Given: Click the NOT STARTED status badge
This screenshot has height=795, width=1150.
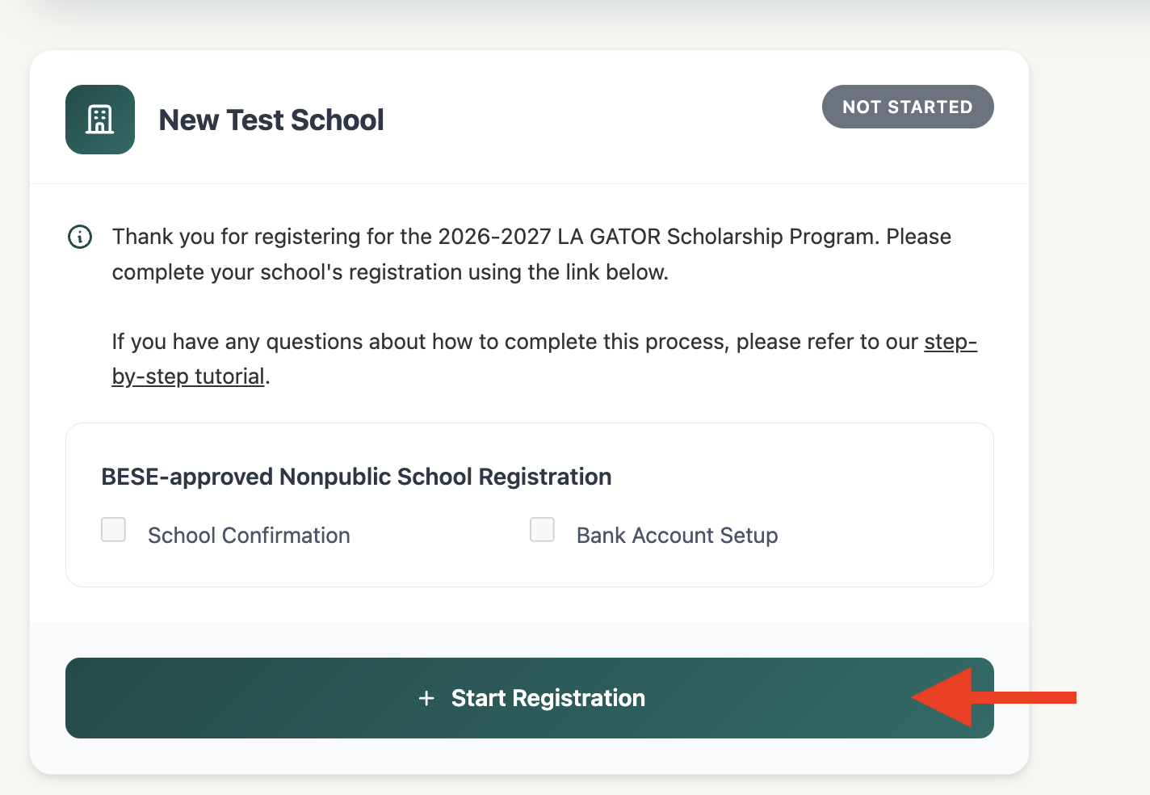Looking at the screenshot, I should coord(908,107).
